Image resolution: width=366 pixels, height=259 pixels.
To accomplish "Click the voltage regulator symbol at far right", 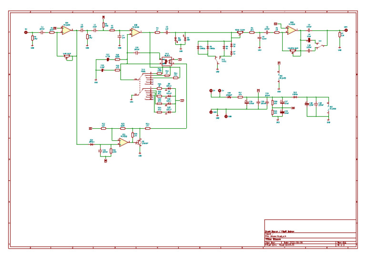I will pyautogui.click(x=328, y=108).
